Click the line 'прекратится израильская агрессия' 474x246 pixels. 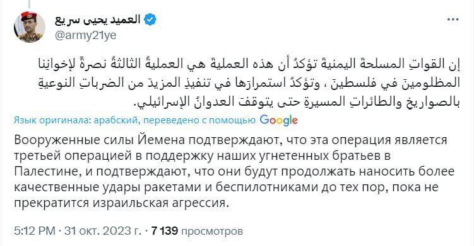click(120, 203)
